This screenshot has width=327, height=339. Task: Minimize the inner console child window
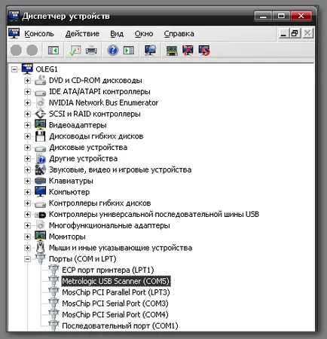point(283,33)
